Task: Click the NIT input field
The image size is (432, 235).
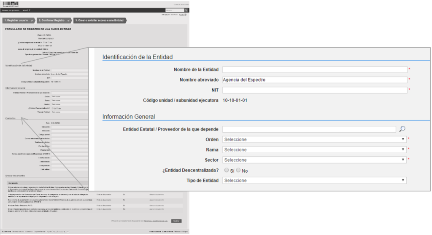Action: click(x=314, y=90)
